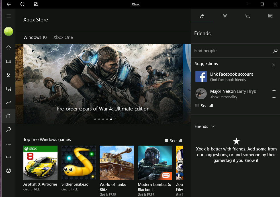This screenshot has width=280, height=197.
Task: Remove Major Nelson suggestion with minus
Action: (274, 97)
